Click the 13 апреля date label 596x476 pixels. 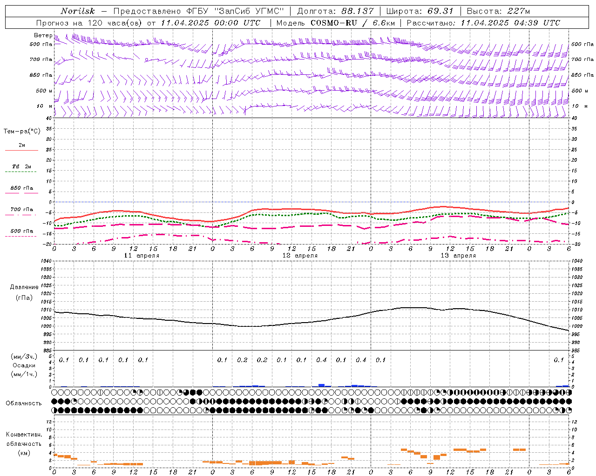(x=459, y=256)
